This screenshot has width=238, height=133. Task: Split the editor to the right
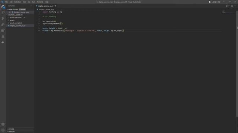pos(232,6)
